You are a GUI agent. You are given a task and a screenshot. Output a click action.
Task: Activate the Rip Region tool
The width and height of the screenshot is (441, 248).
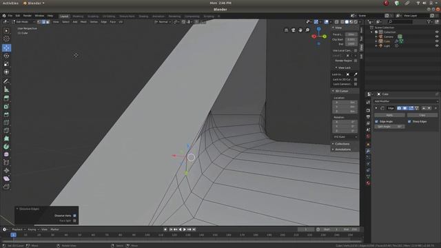[6, 187]
